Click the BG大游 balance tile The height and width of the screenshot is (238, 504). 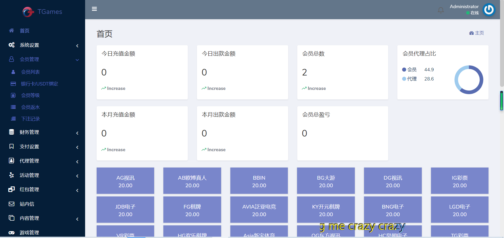[326, 181]
